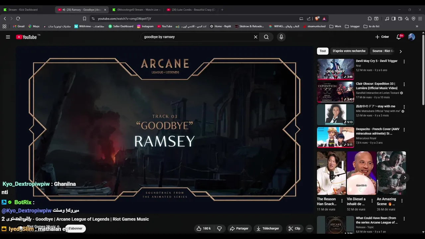
Task: Open the Brave VPN shield icon
Action: 413,19
